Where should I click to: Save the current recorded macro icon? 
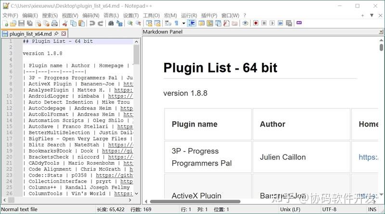(289, 23)
